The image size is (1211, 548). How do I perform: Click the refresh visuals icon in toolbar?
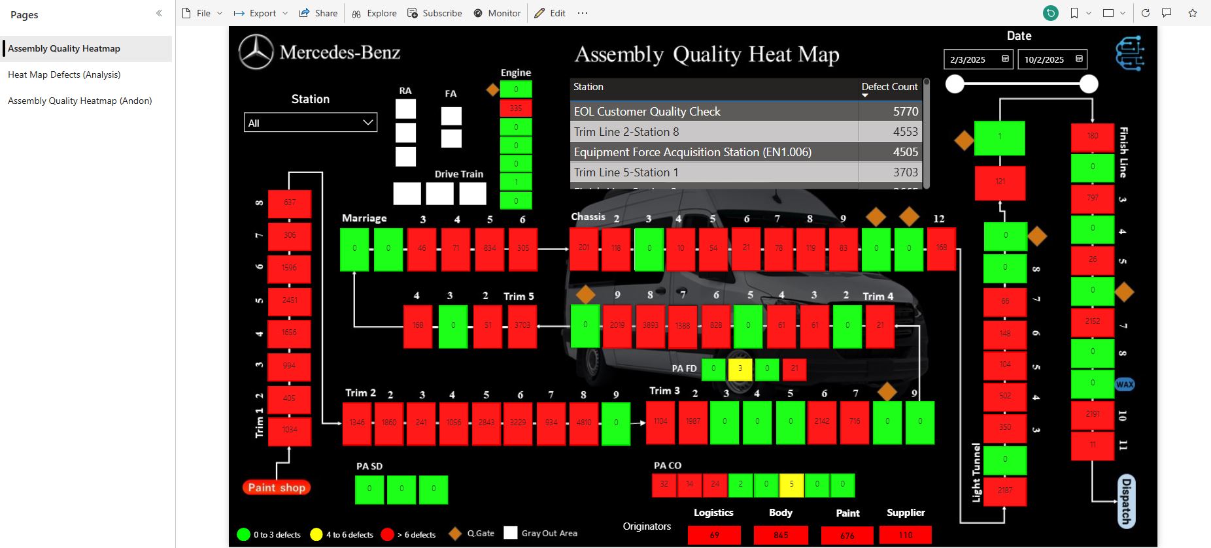pos(1146,13)
